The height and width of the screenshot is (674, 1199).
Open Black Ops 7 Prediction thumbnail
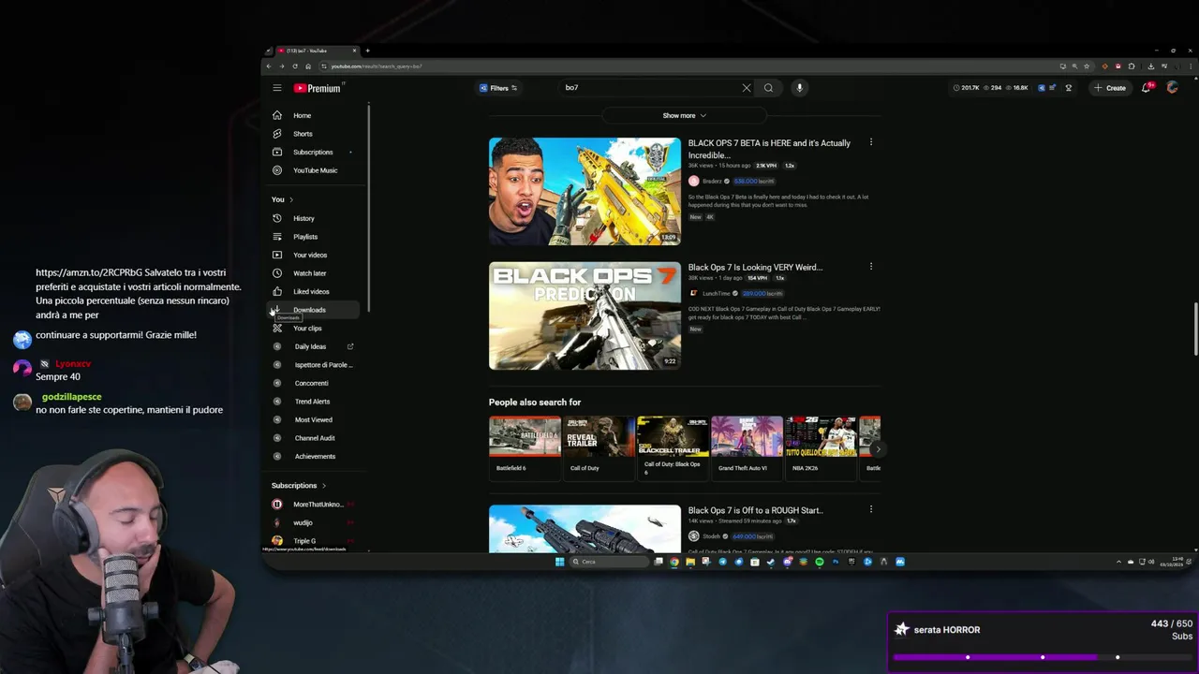[585, 315]
